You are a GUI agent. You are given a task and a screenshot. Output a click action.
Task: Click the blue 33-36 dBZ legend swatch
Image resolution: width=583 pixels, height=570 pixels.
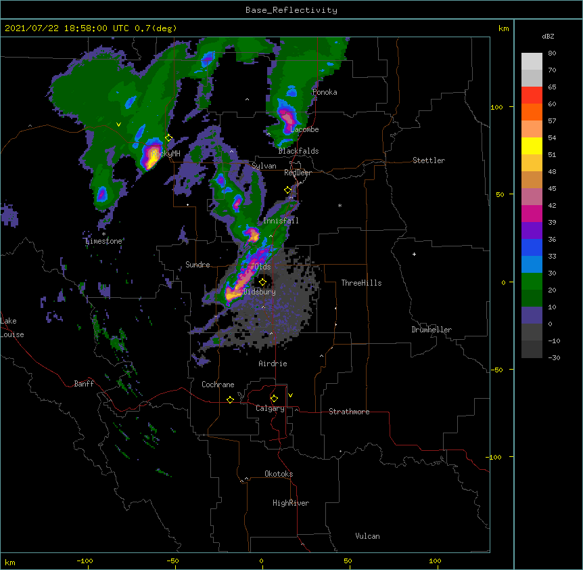click(532, 247)
